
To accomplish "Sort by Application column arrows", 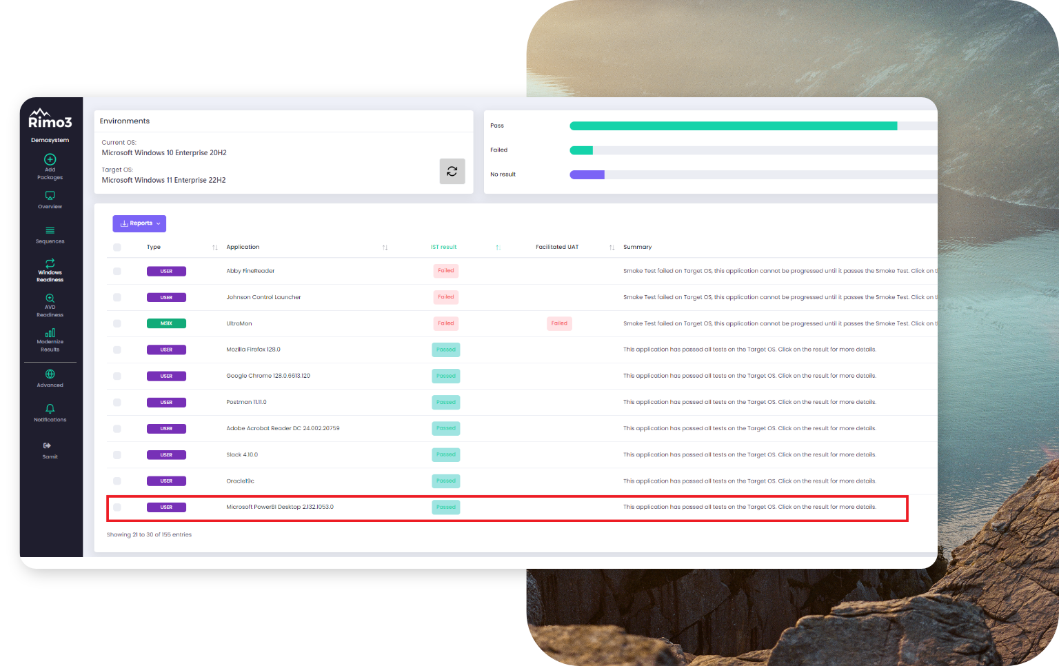I will click(385, 248).
